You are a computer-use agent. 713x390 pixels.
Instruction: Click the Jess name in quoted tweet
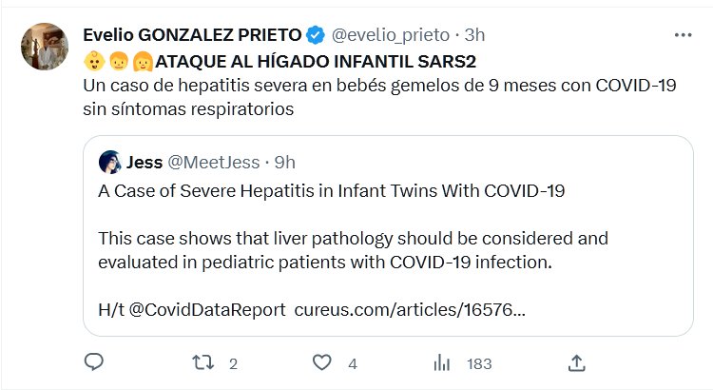143,161
